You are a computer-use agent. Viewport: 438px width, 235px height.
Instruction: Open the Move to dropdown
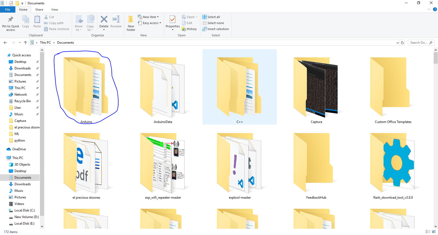pyautogui.click(x=79, y=23)
